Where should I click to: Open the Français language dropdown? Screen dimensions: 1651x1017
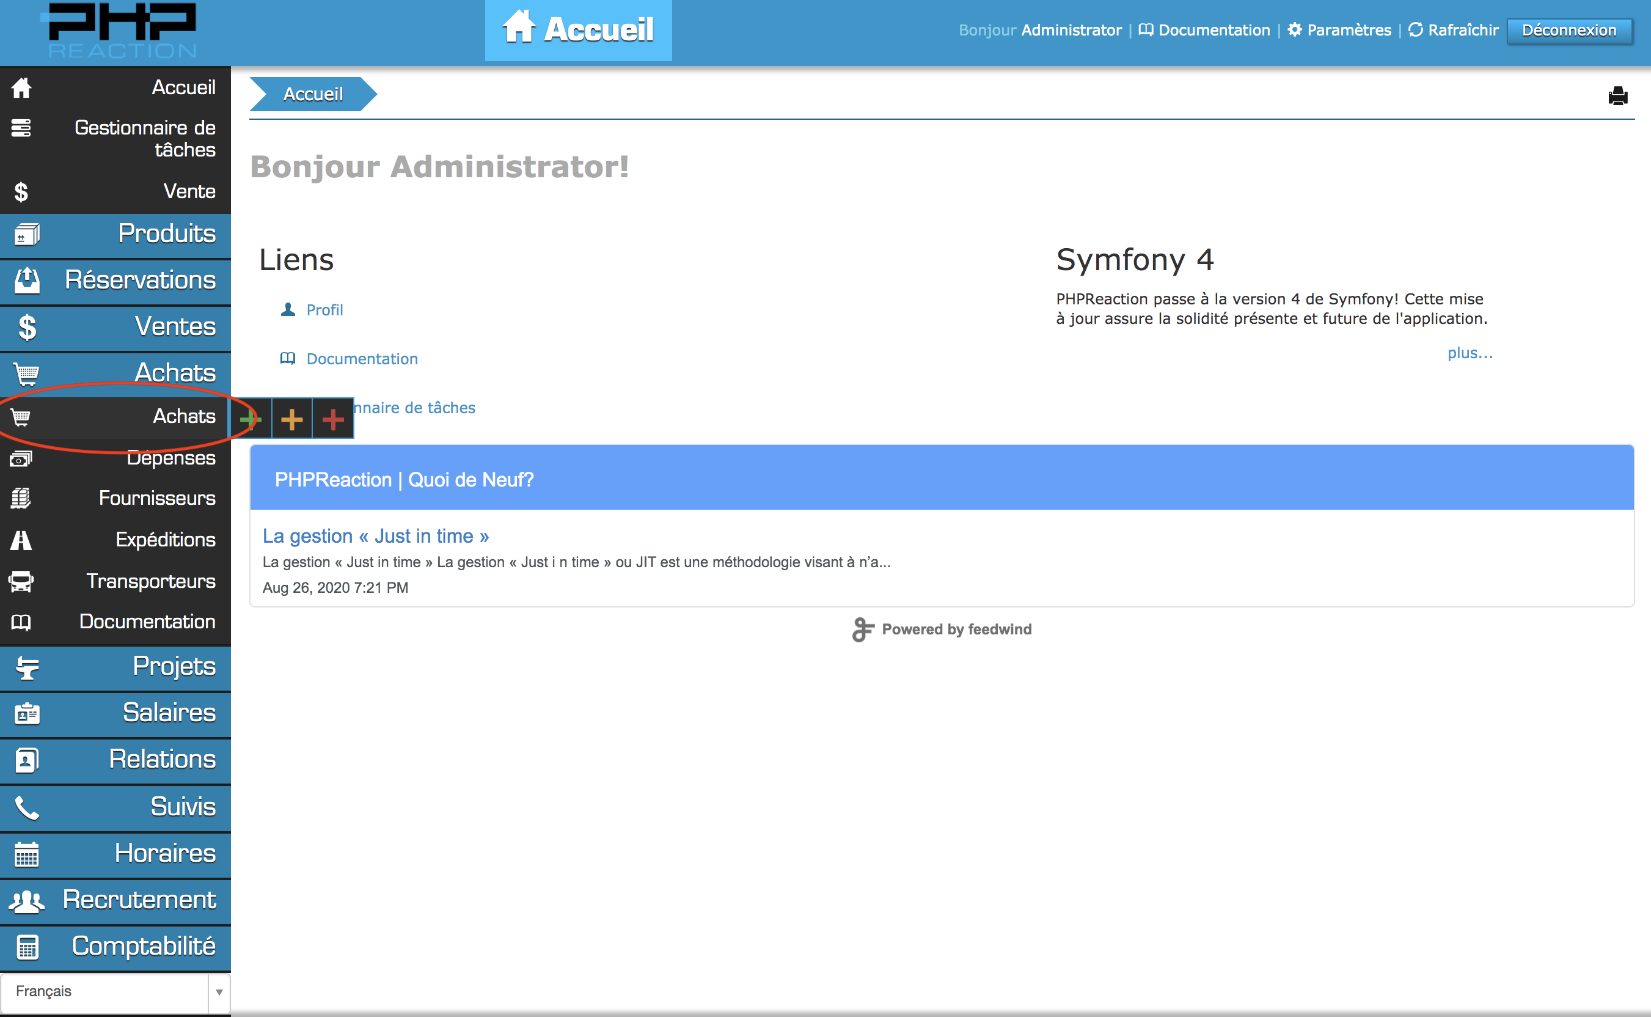[x=115, y=991]
